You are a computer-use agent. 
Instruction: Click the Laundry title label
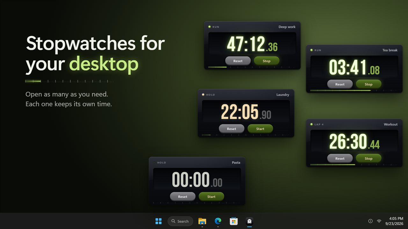(283, 95)
